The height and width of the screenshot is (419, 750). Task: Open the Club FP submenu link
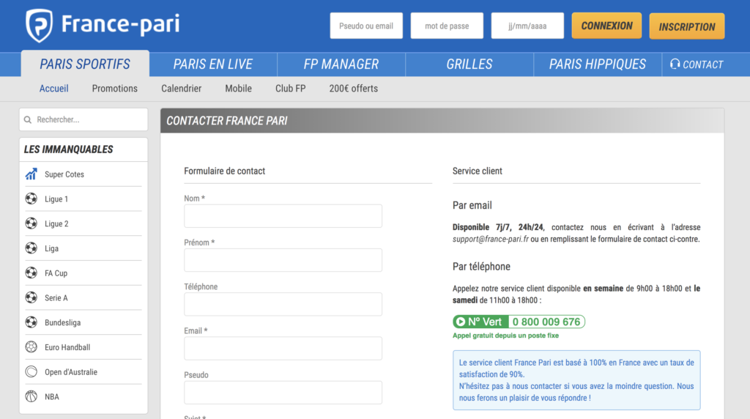[x=290, y=89]
